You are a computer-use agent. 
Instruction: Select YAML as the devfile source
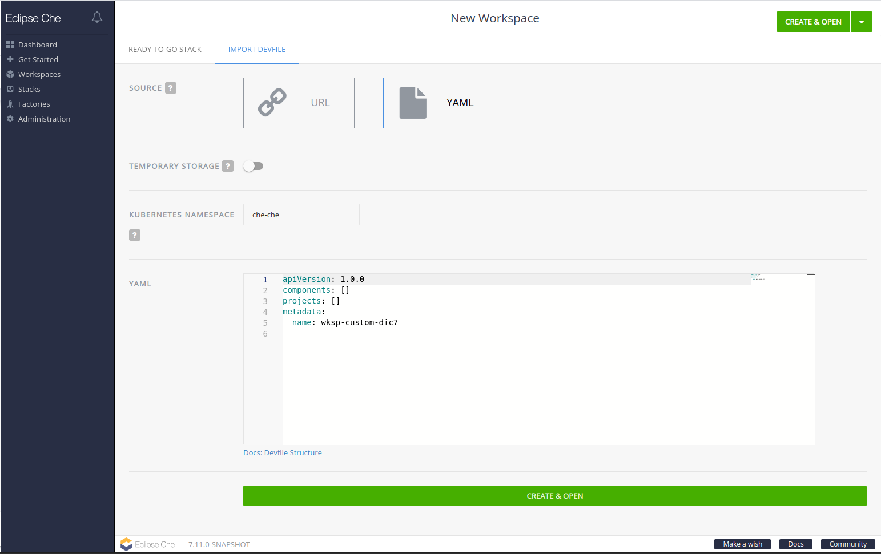click(439, 103)
